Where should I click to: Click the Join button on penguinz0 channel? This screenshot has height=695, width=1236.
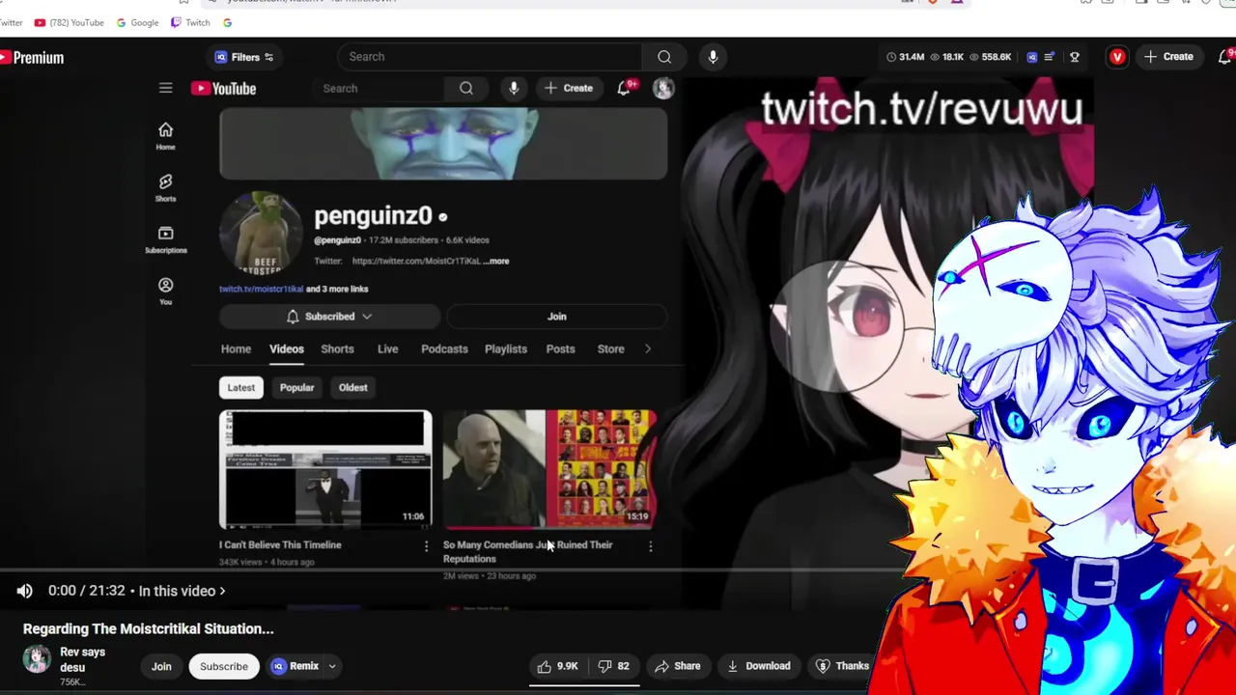tap(557, 317)
